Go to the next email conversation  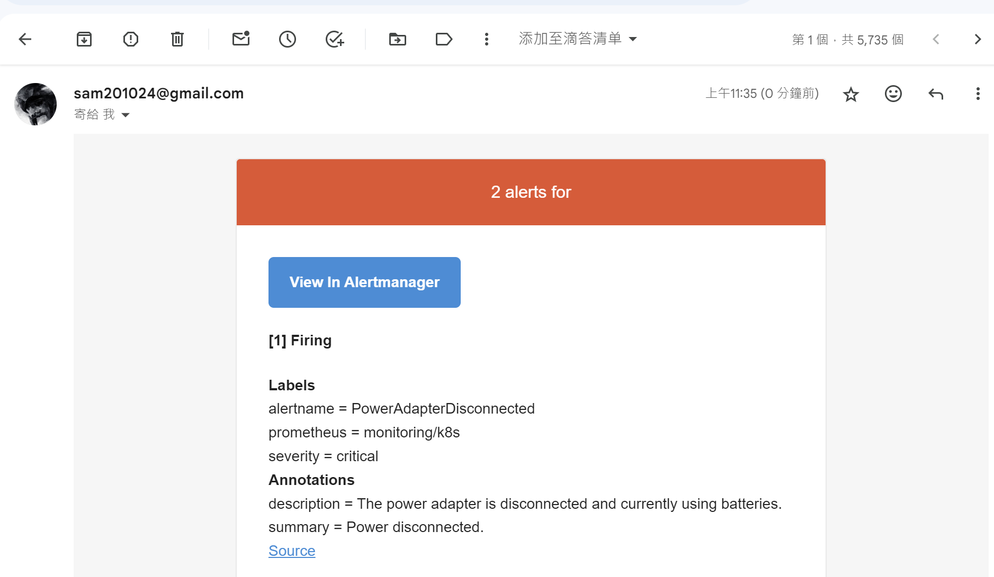click(978, 40)
